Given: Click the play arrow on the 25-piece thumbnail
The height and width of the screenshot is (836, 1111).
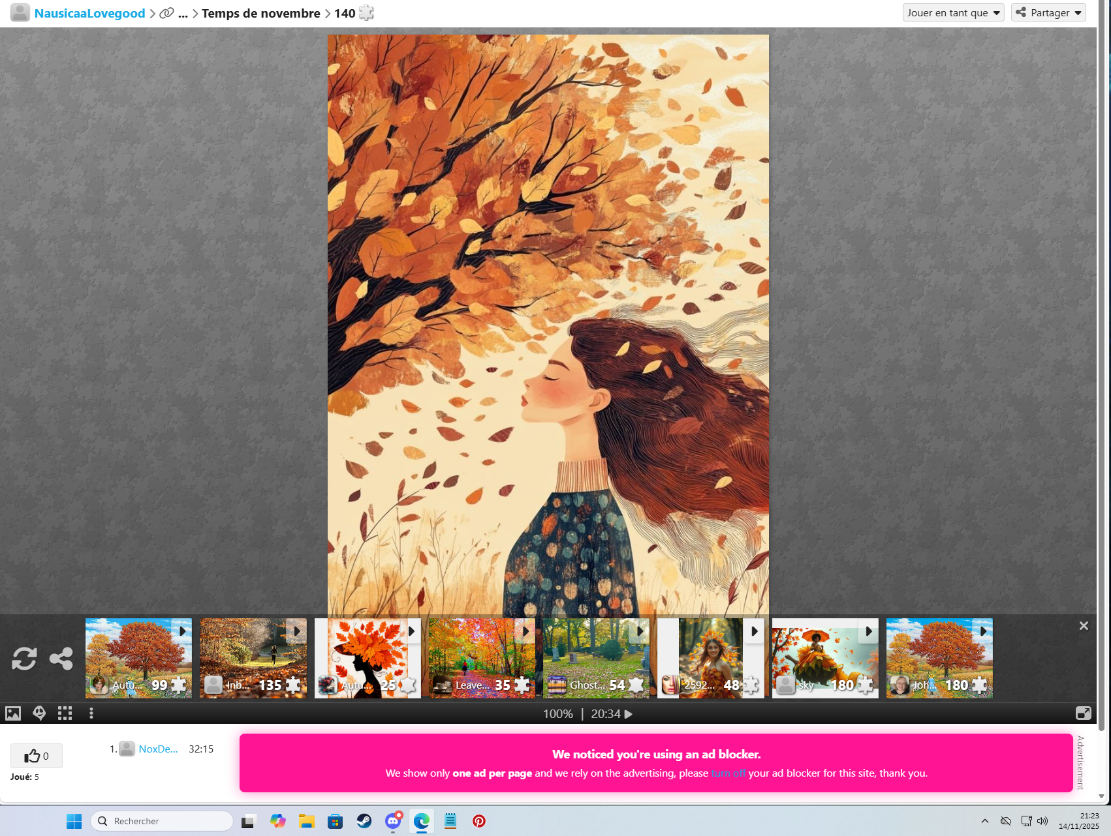Looking at the screenshot, I should (411, 631).
